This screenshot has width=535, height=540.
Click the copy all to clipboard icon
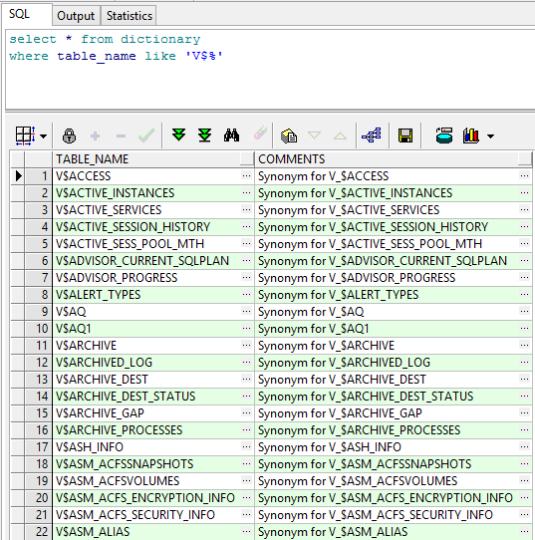tap(289, 135)
